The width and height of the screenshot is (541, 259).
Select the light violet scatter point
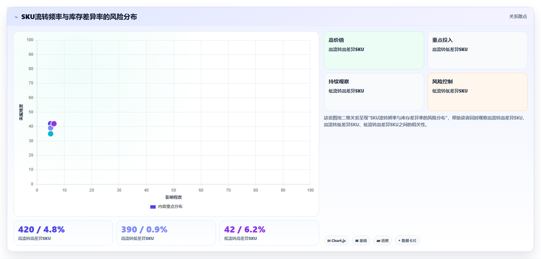pos(50,128)
